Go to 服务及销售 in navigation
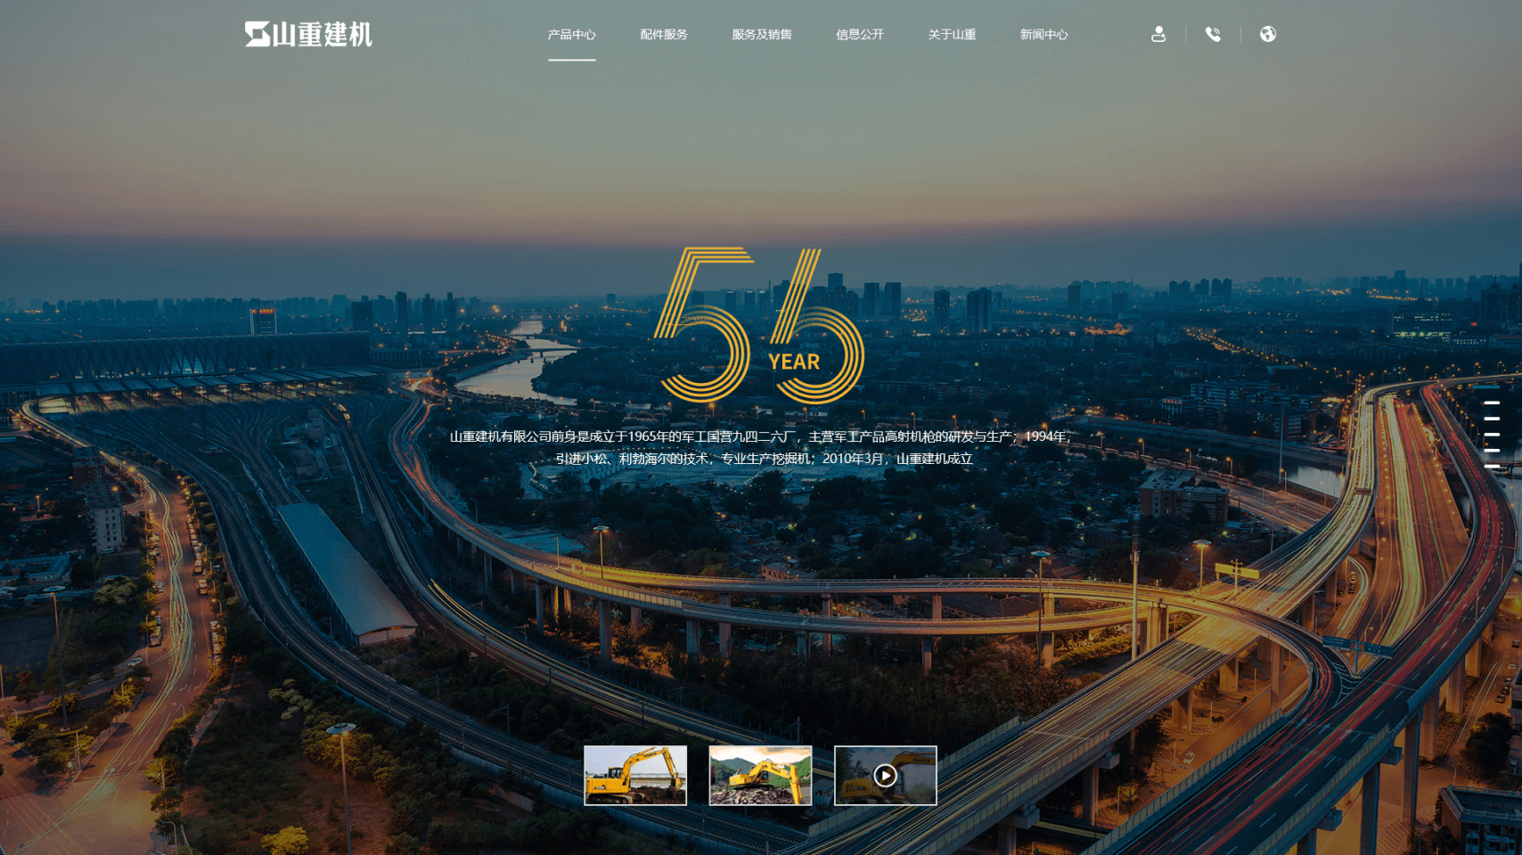This screenshot has width=1522, height=855. click(x=762, y=35)
